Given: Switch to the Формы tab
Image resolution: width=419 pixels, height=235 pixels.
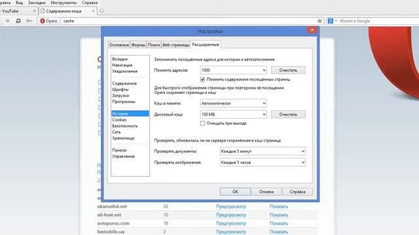Looking at the screenshot, I should (x=138, y=45).
